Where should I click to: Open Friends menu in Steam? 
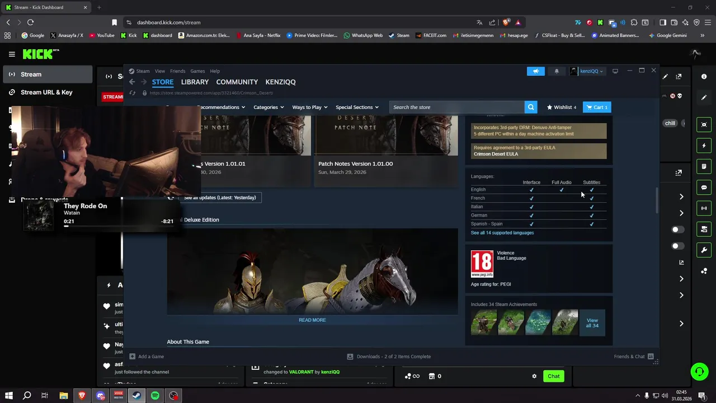tap(177, 71)
